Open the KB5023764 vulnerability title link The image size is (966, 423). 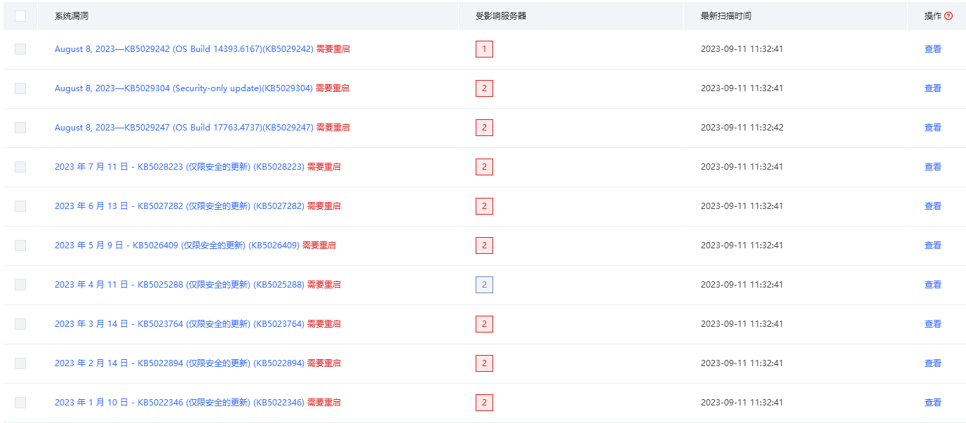point(180,324)
